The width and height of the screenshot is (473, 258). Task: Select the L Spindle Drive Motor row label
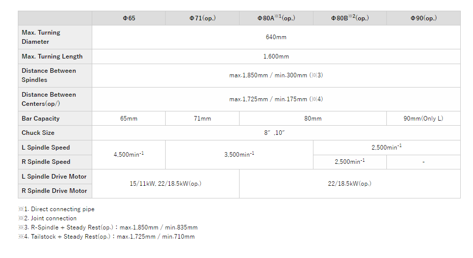[54, 177]
